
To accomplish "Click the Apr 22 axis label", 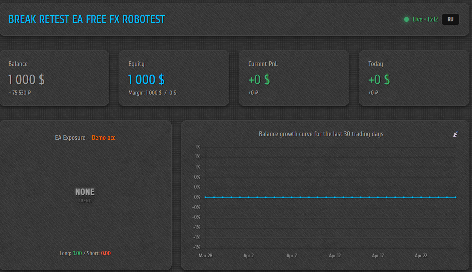I will pyautogui.click(x=421, y=255).
